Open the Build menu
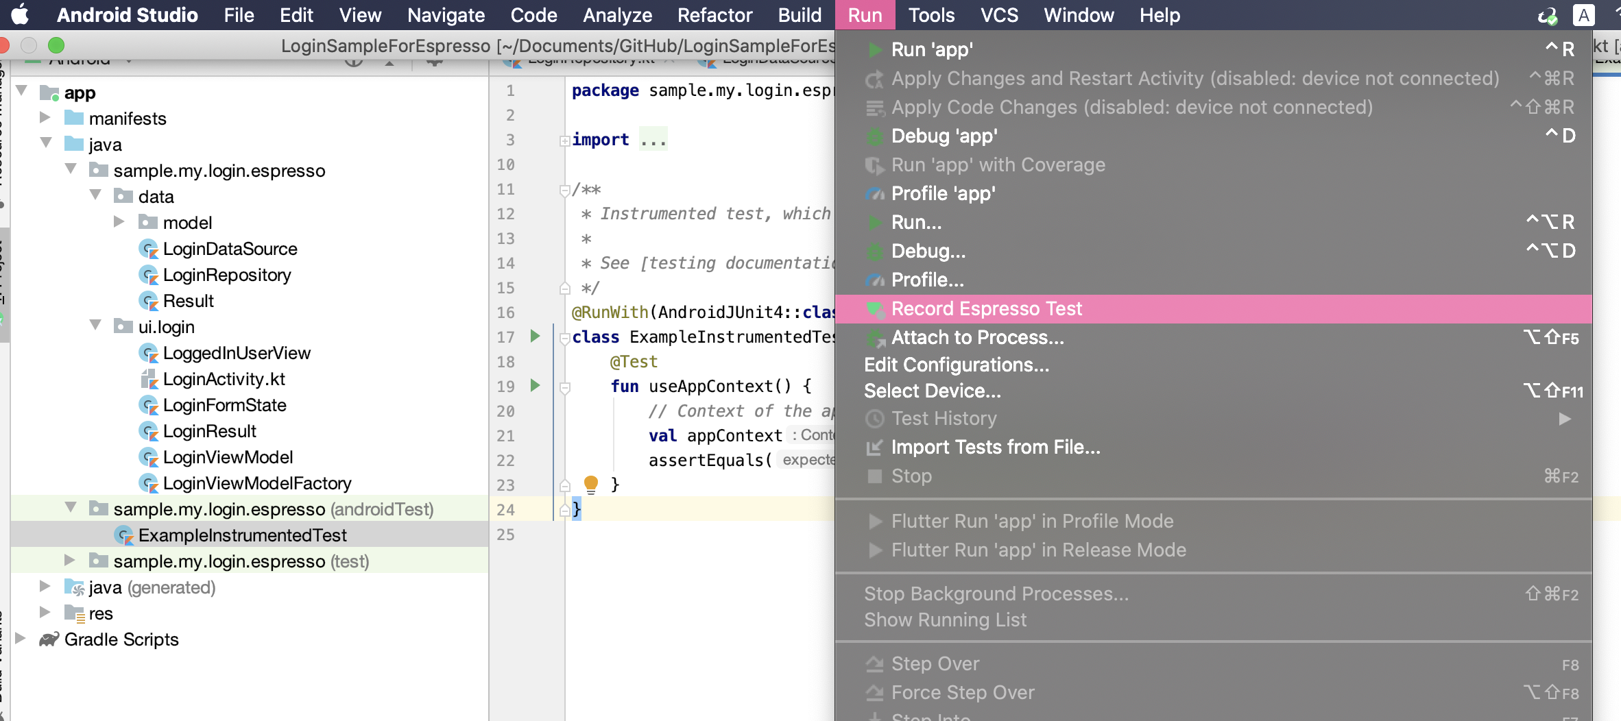 click(x=800, y=15)
